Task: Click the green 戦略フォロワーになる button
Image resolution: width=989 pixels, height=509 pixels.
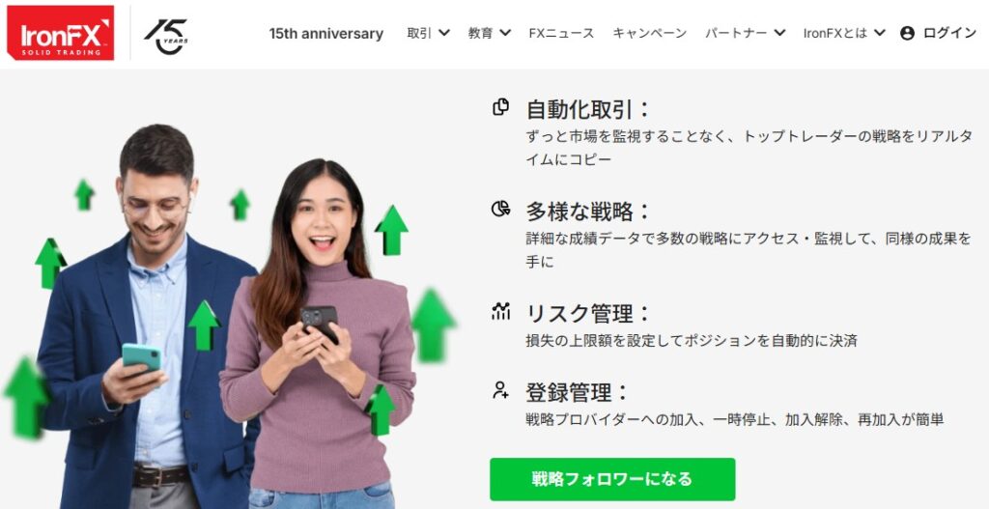Action: tap(612, 479)
